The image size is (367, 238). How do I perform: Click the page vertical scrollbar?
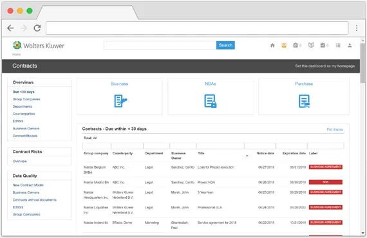click(x=362, y=63)
